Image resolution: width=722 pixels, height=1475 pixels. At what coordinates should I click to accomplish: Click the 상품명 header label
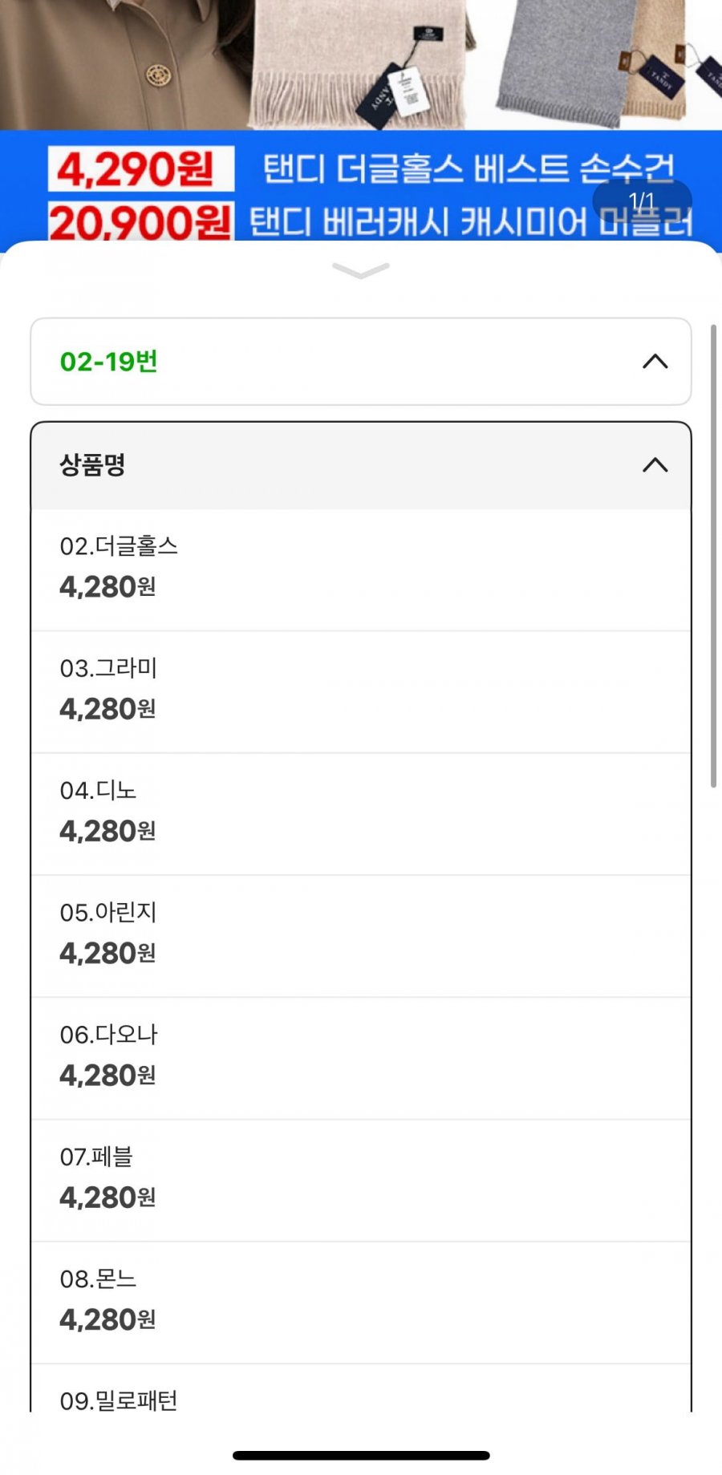coord(93,465)
